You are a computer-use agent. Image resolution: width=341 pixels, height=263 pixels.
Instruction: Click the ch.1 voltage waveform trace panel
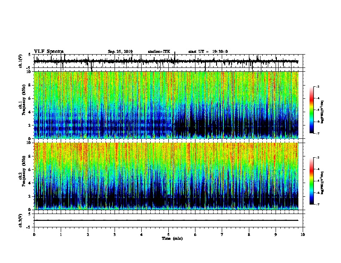pos(168,61)
